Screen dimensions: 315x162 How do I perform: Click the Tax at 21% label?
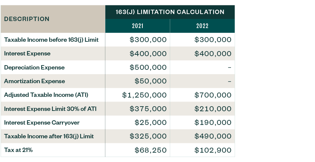coord(18,150)
